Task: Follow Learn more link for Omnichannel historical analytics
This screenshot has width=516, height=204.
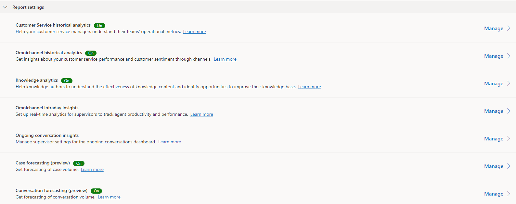Action: click(x=225, y=59)
